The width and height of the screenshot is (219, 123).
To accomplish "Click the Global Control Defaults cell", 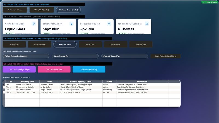I will (27, 87).
